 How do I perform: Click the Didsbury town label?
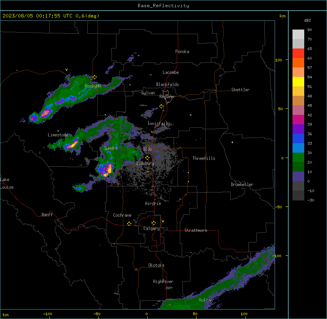[x=145, y=163]
